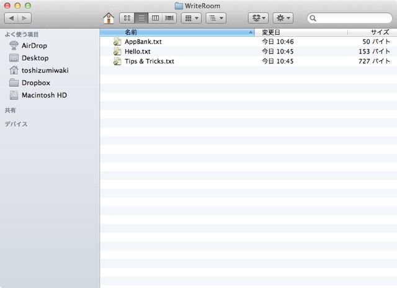
Task: Go back with the left arrow button
Action: point(11,18)
